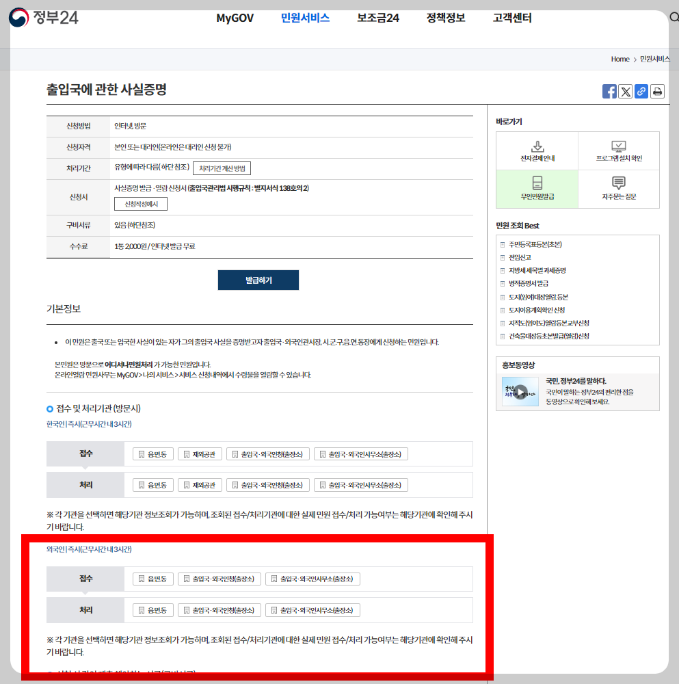The height and width of the screenshot is (684, 679).
Task: Open 국민, 정부24를 말하다 video title
Action: [576, 381]
